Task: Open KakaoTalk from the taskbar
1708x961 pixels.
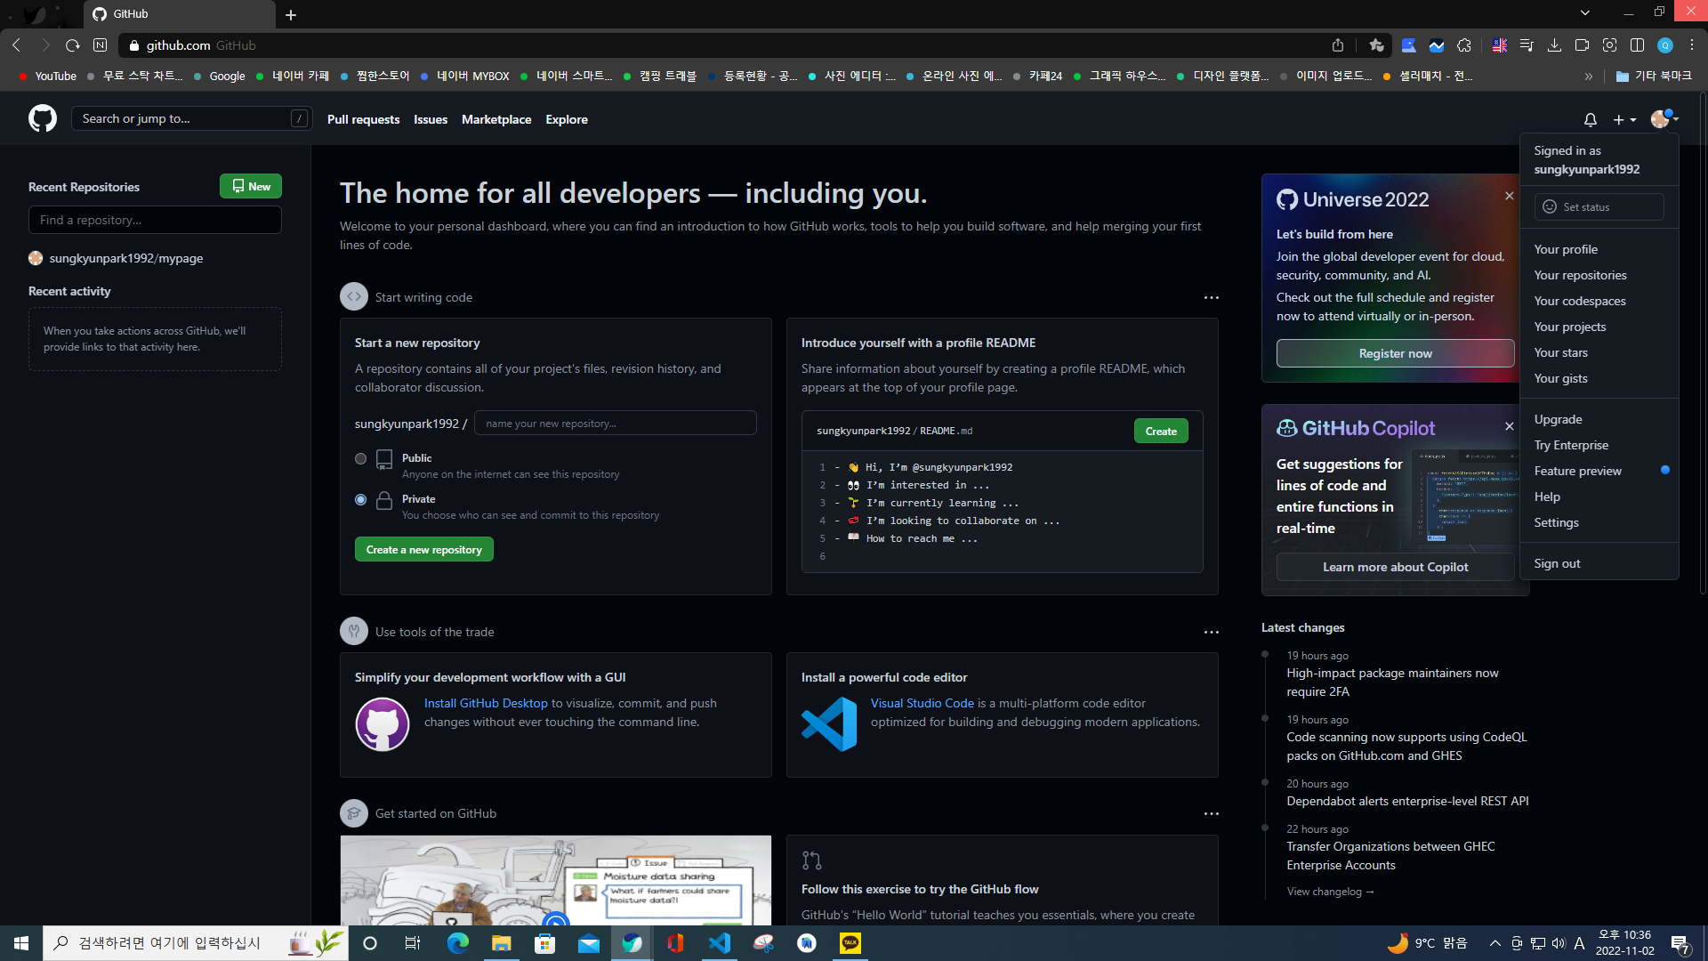Action: 850,943
